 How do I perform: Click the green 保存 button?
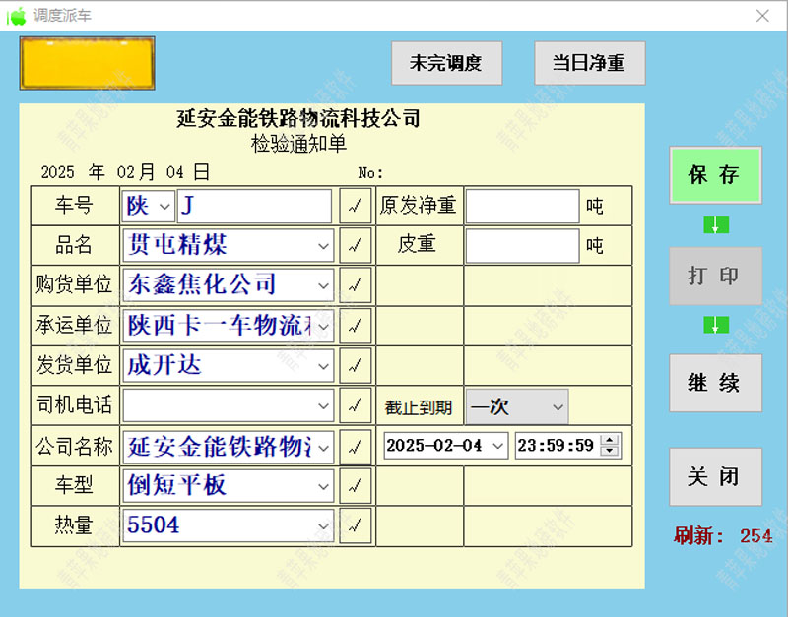coord(715,175)
